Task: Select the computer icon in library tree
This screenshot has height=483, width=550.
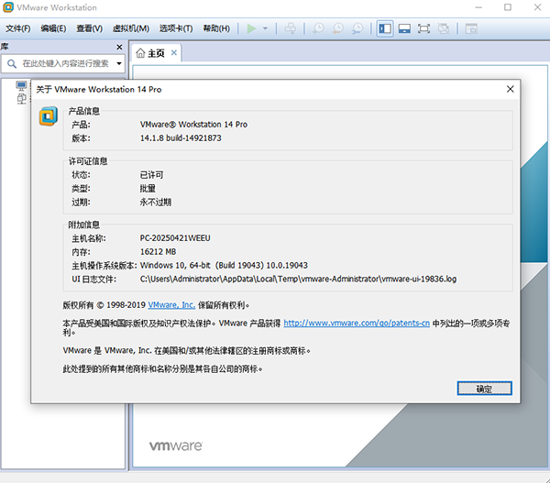Action: (x=21, y=85)
